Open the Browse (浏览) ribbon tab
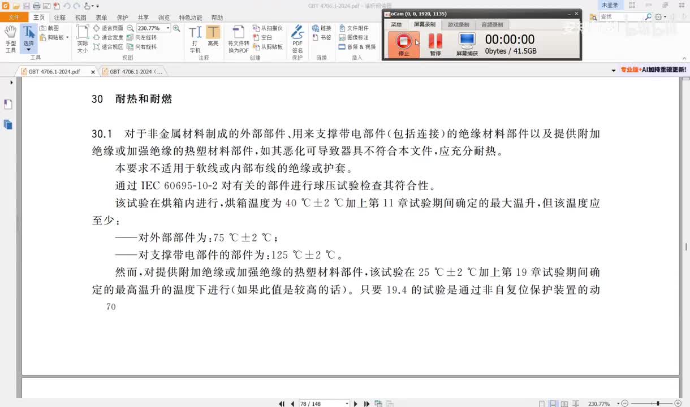This screenshot has width=690, height=407. (163, 18)
